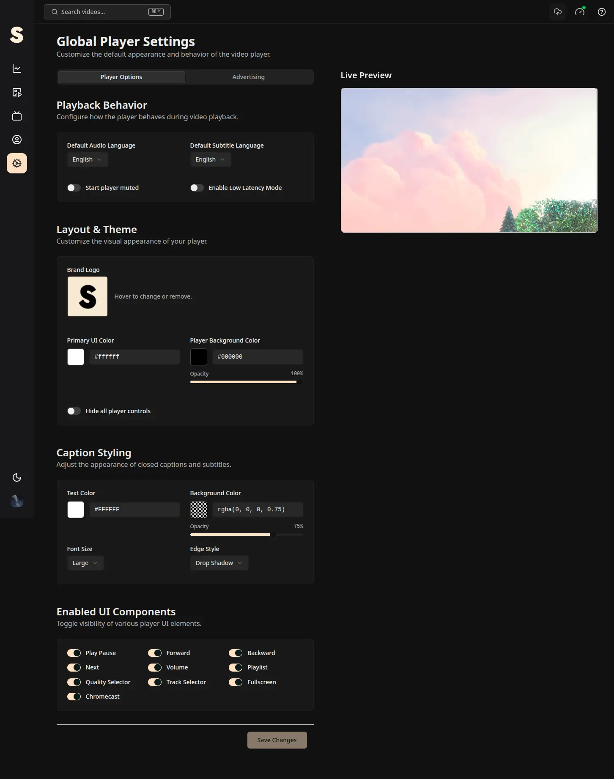Viewport: 614px width, 779px height.
Task: Click the Player Background #000000 field
Action: pos(258,357)
